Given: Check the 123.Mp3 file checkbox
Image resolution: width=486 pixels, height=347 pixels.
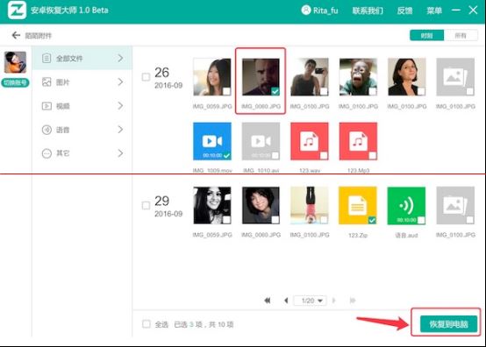Looking at the screenshot, I should click(373, 155).
